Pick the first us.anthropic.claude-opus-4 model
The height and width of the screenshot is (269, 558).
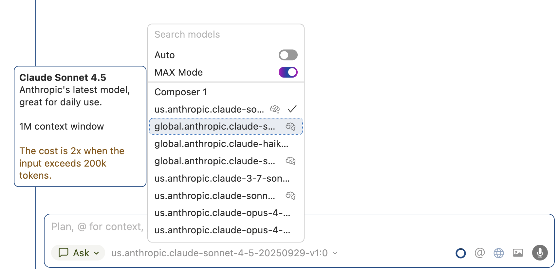coord(222,213)
